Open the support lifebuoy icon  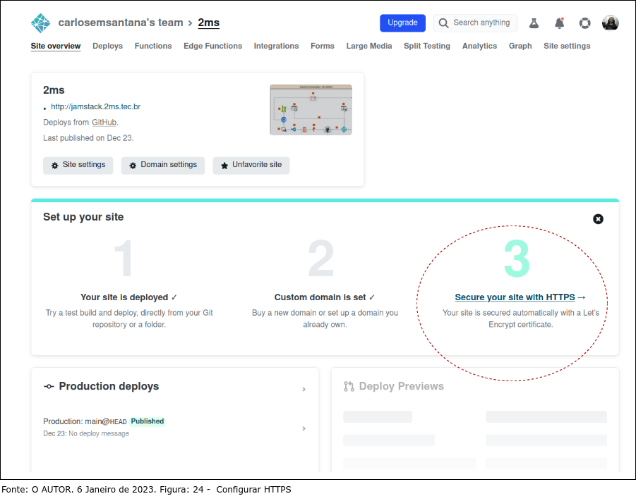584,23
